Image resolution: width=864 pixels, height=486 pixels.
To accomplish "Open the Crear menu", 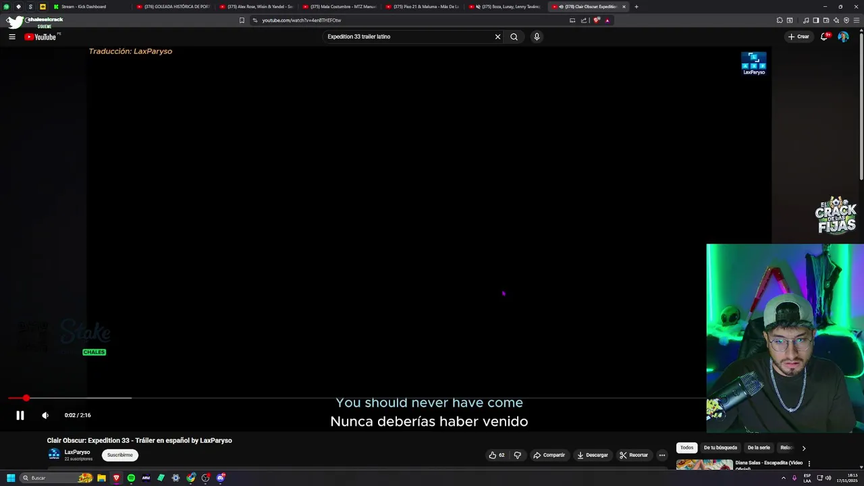I will (x=799, y=36).
